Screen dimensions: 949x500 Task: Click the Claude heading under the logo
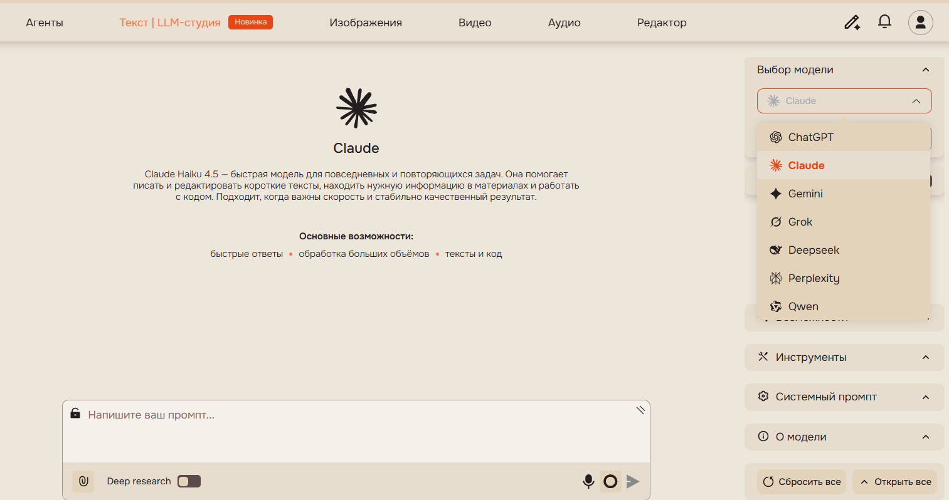356,148
